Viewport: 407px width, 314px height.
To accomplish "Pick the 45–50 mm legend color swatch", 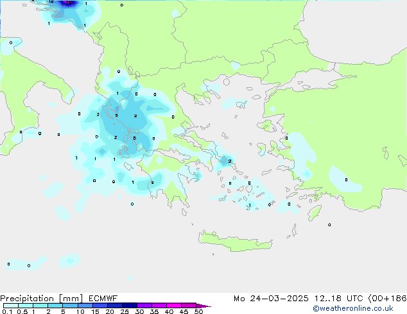I will [x=189, y=306].
